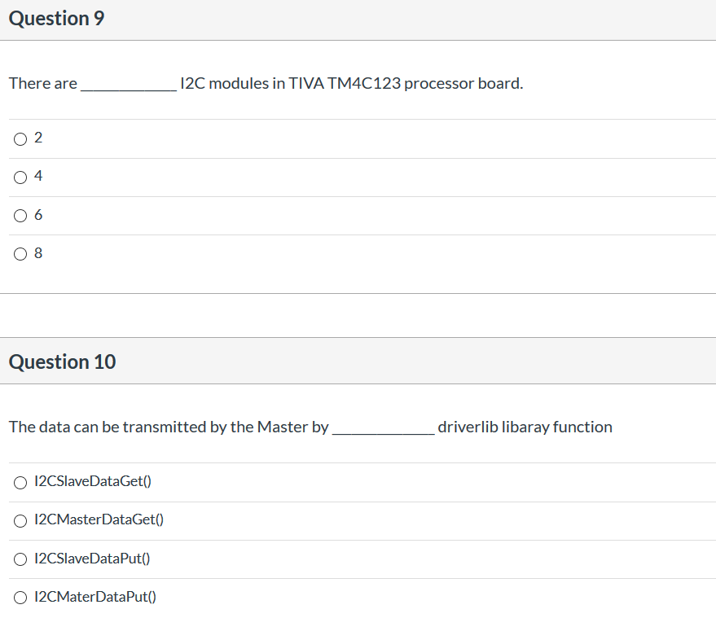Select I2CMaterDataPut() as the answer
The width and height of the screenshot is (716, 631).
click(20, 597)
